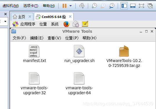
Task: Click the manifest.txt file name label
Action: pyautogui.click(x=35, y=61)
